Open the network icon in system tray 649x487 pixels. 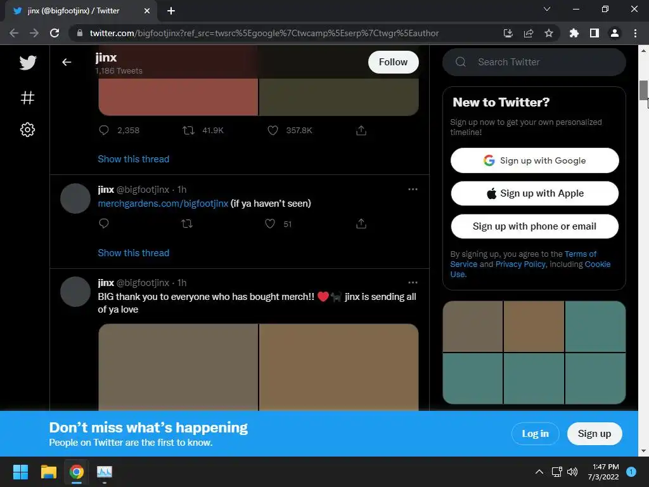[556, 472]
